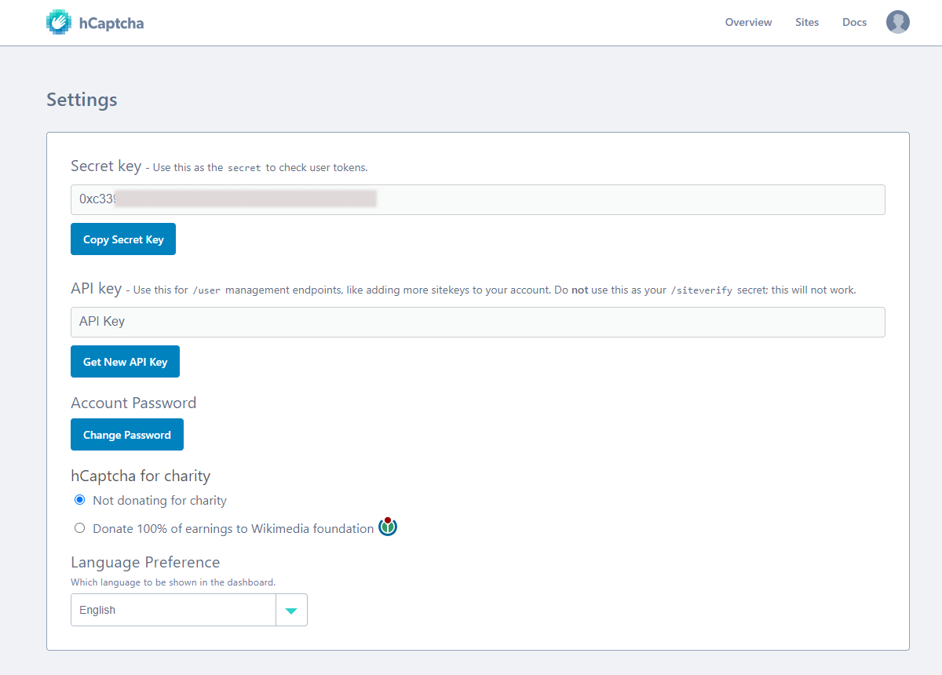Screen dimensions: 942x675
Task: Click the hCaptcha hand logo icon
Action: coord(59,22)
